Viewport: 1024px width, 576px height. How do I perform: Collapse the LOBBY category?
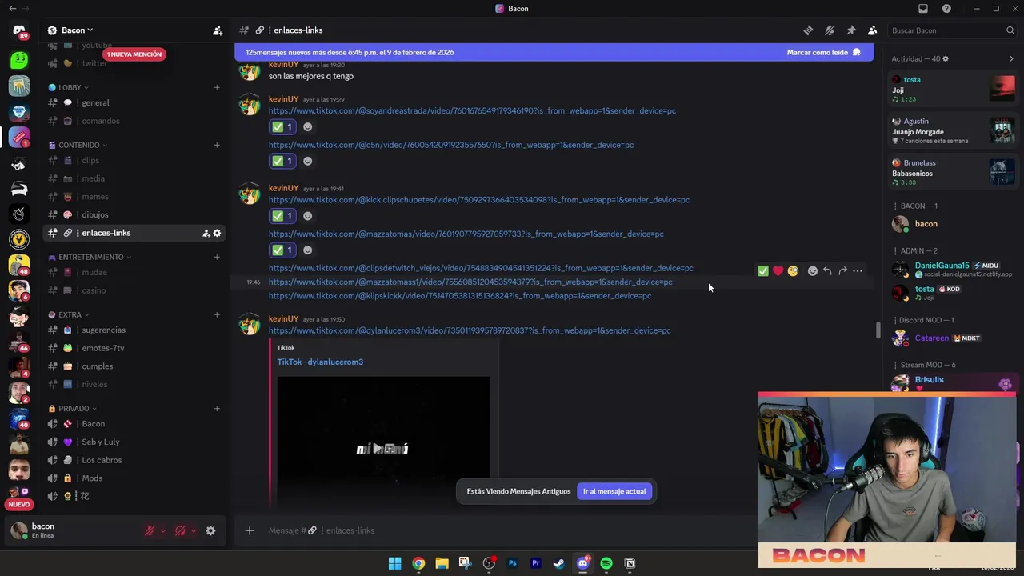68,87
